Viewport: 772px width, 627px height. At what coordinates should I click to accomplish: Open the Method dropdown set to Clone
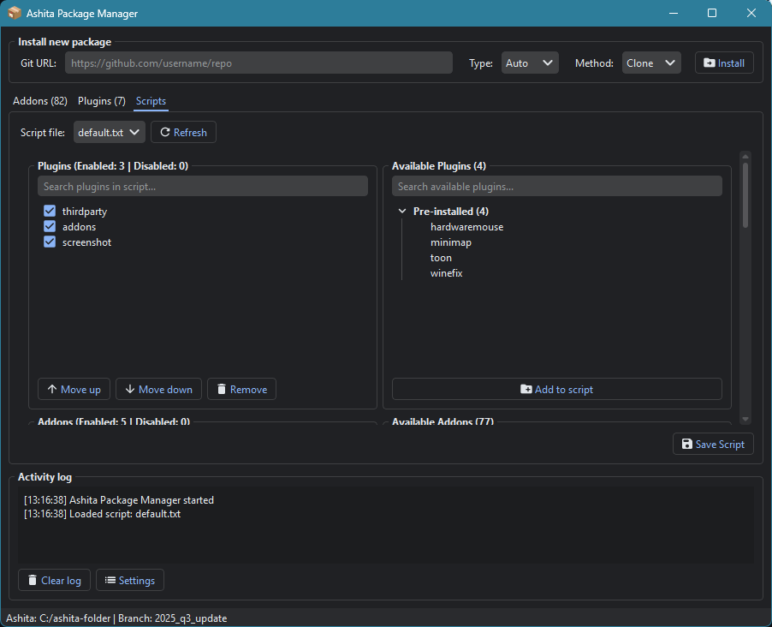(x=651, y=63)
